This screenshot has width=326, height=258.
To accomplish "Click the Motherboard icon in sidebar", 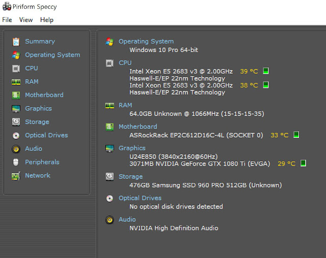I will coord(16,95).
